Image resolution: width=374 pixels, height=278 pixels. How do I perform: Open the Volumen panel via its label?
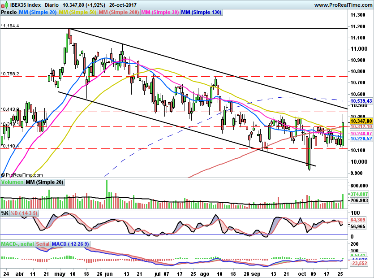pos(12,182)
